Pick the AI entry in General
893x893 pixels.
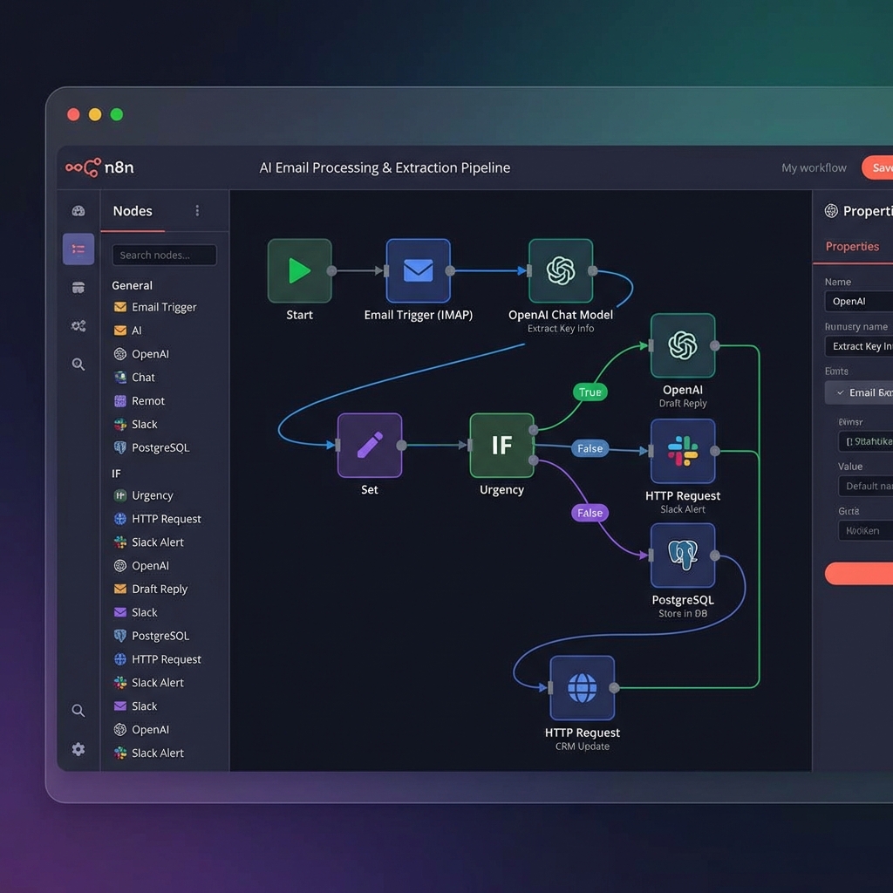coord(127,331)
